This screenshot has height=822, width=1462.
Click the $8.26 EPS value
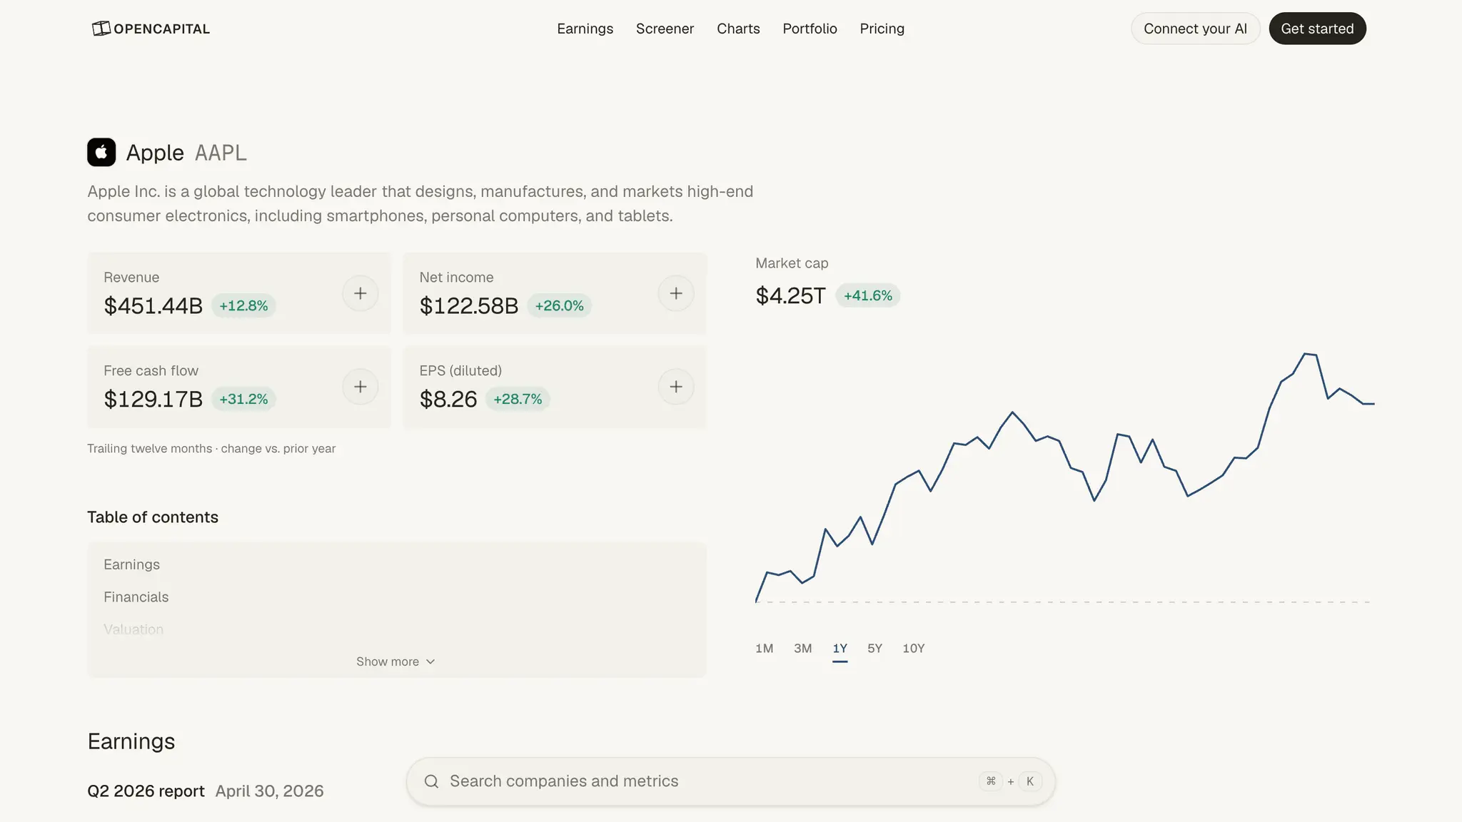tap(448, 399)
